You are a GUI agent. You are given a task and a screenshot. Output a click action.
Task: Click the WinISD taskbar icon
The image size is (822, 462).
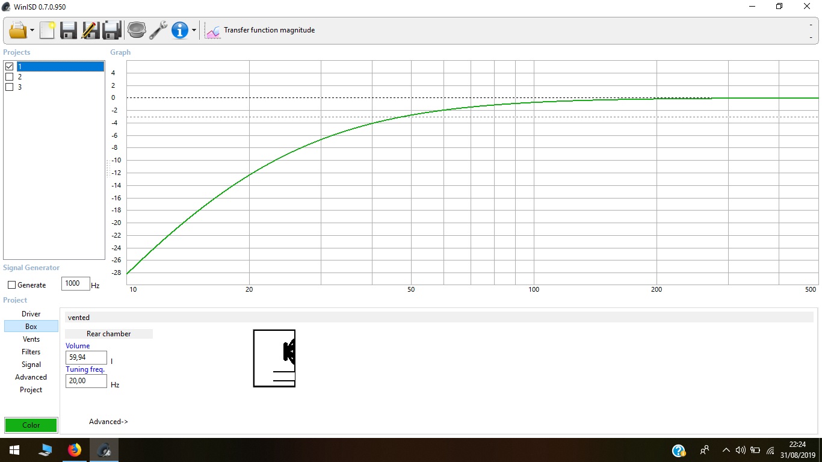[104, 450]
